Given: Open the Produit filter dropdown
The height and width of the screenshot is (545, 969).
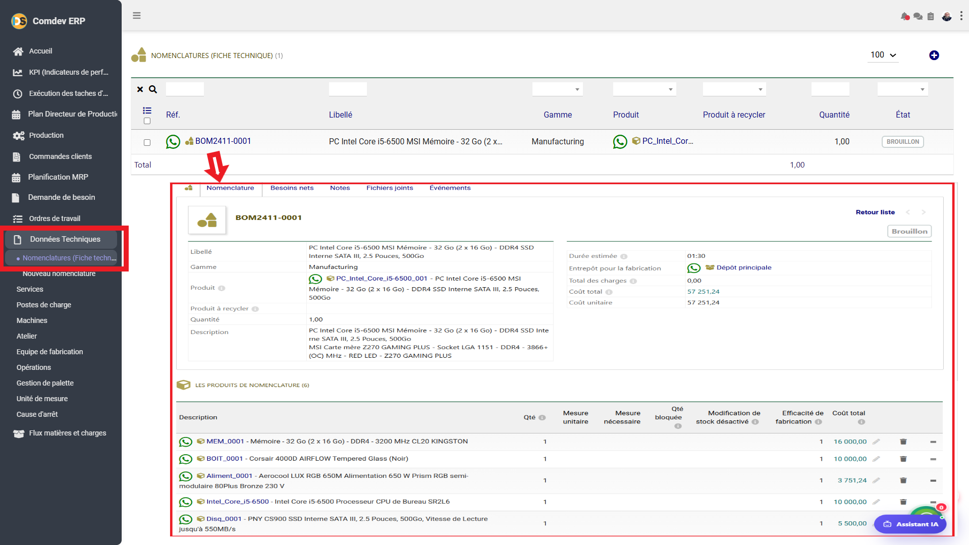Looking at the screenshot, I should click(644, 89).
